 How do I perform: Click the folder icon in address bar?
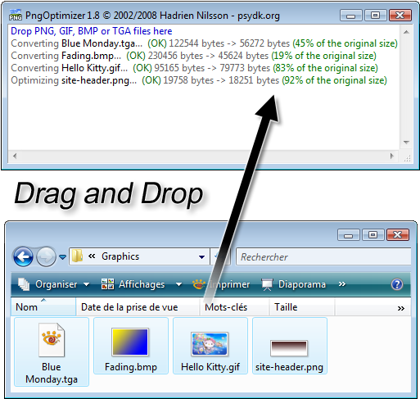[x=78, y=256]
